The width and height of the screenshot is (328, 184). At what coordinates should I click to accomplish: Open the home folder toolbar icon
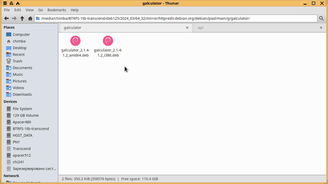pos(30,18)
